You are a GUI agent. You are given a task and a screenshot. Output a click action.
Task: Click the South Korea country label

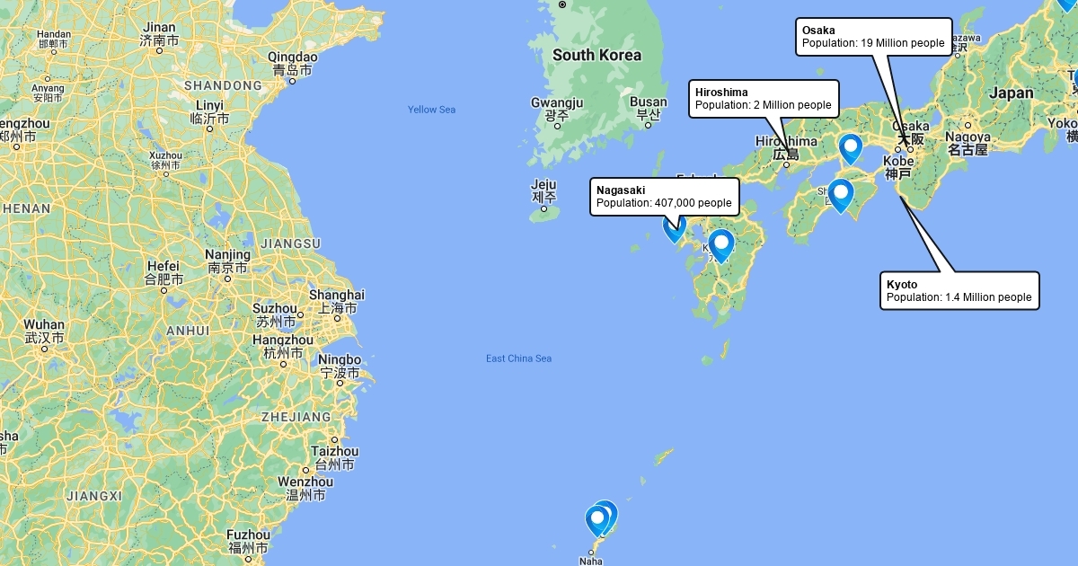[x=596, y=55]
